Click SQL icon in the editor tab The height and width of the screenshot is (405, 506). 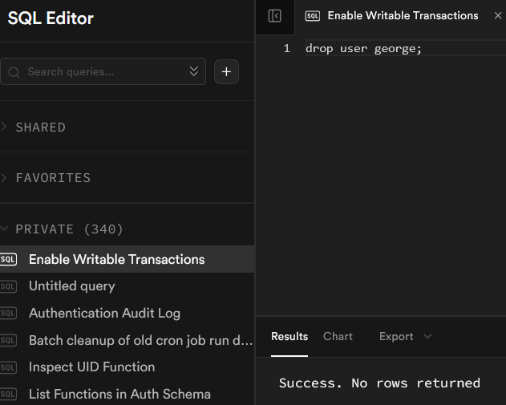pos(313,16)
